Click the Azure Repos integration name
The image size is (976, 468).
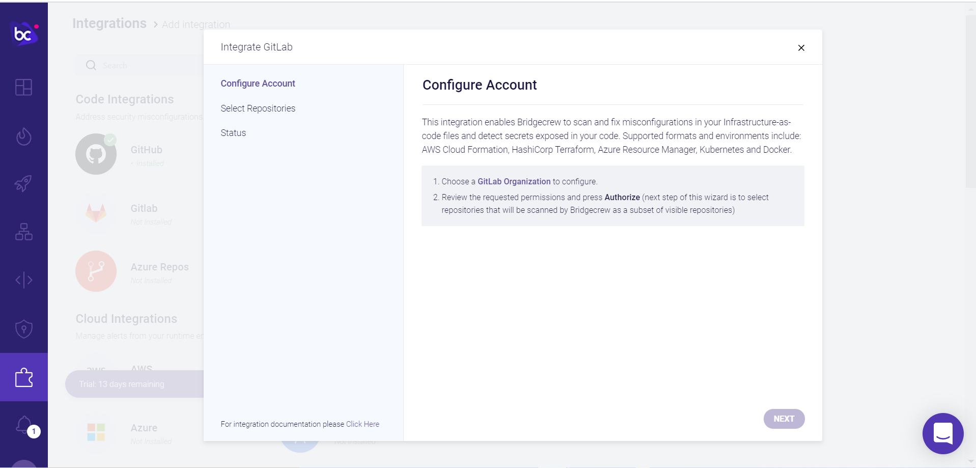(159, 267)
